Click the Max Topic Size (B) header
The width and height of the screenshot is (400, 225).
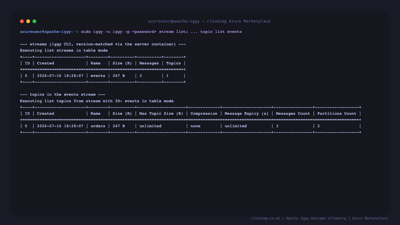click(161, 113)
